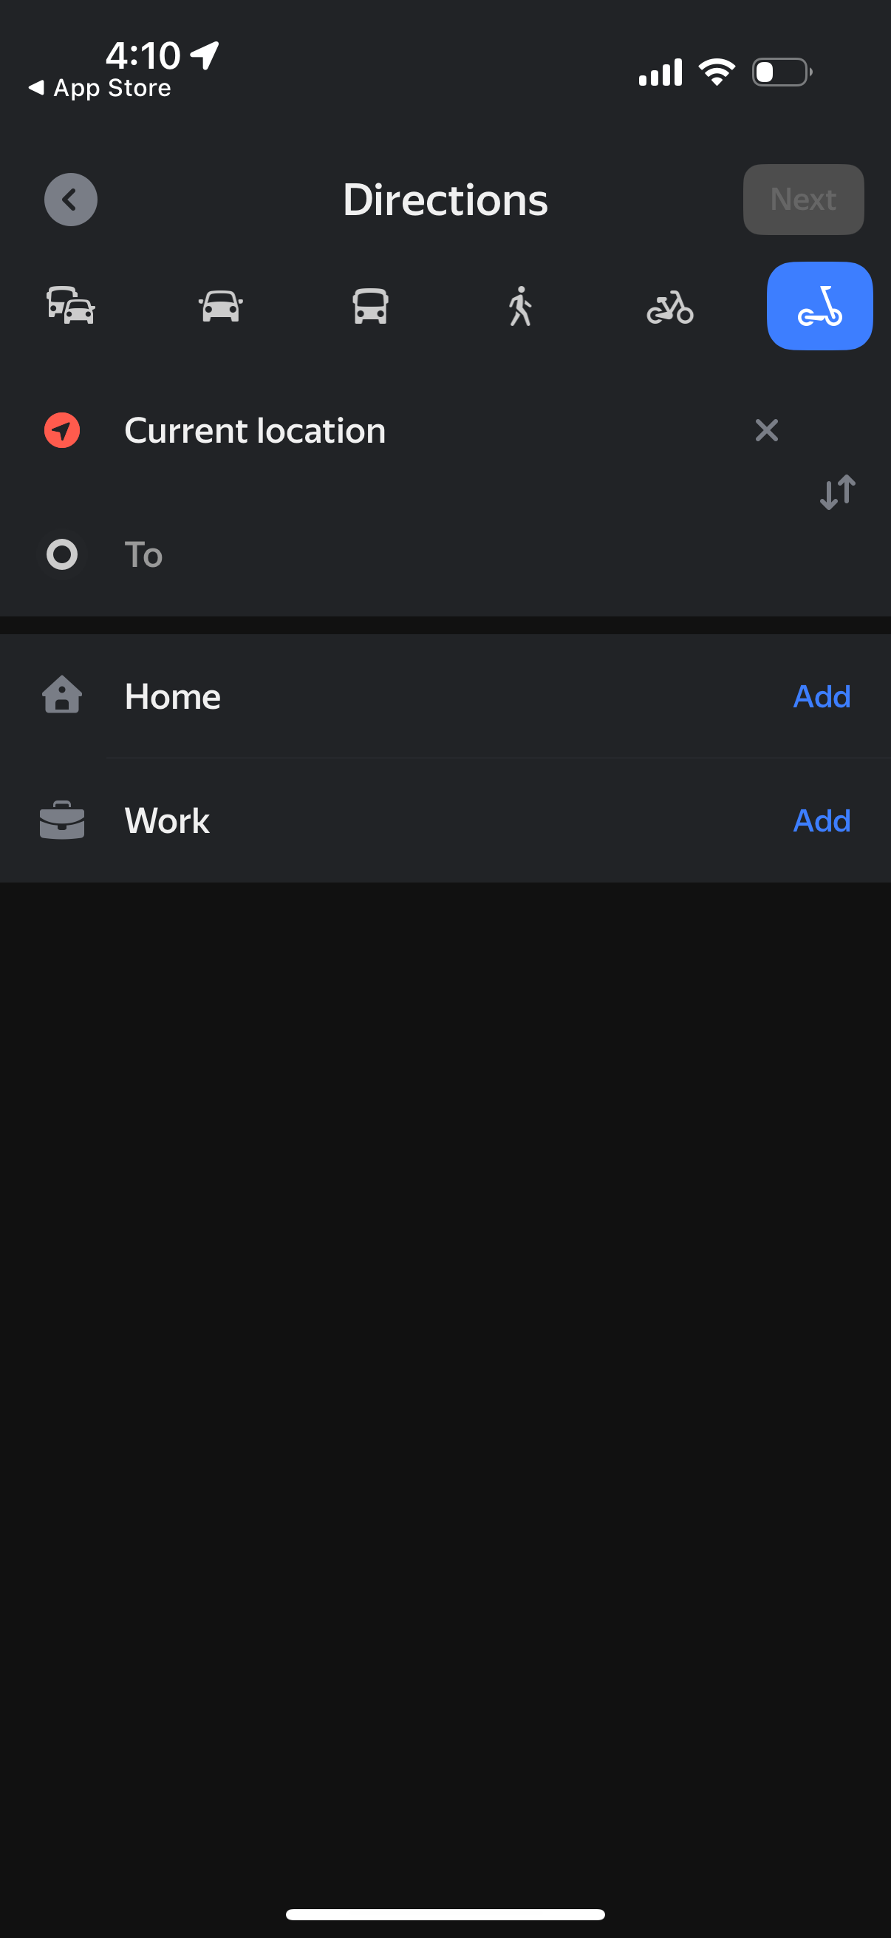Image resolution: width=891 pixels, height=1938 pixels.
Task: Open the Next routing step
Action: [802, 200]
